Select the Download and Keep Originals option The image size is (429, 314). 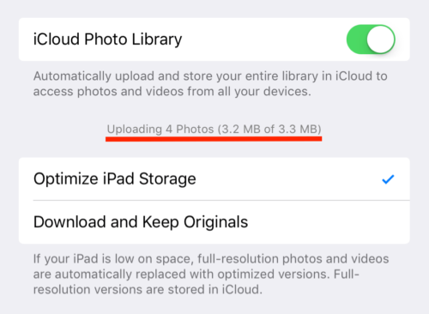214,222
